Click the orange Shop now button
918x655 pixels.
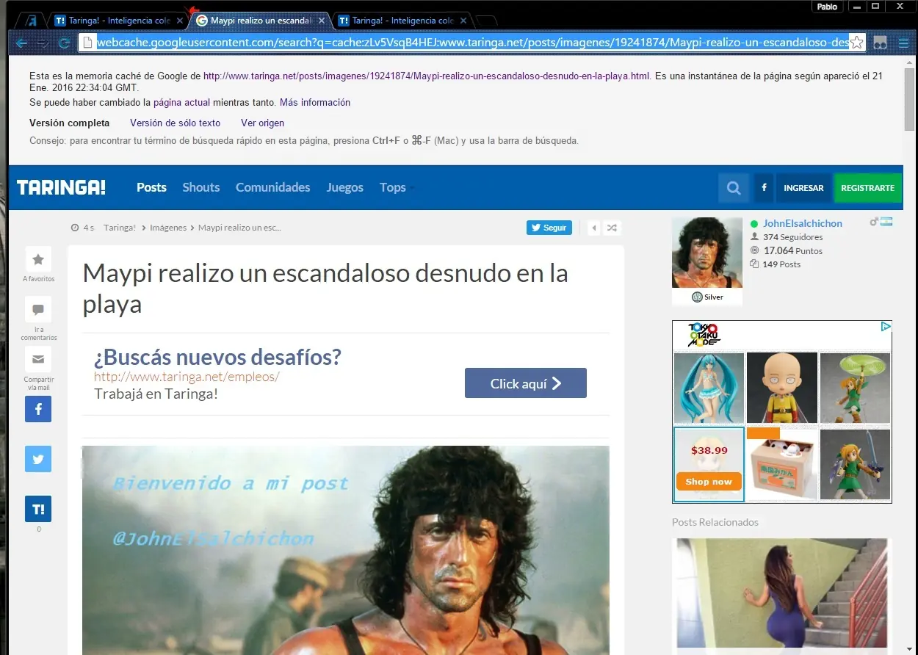[709, 482]
